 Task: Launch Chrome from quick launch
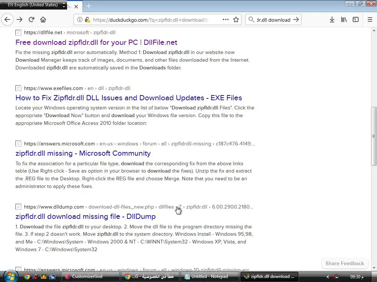click(x=27, y=276)
